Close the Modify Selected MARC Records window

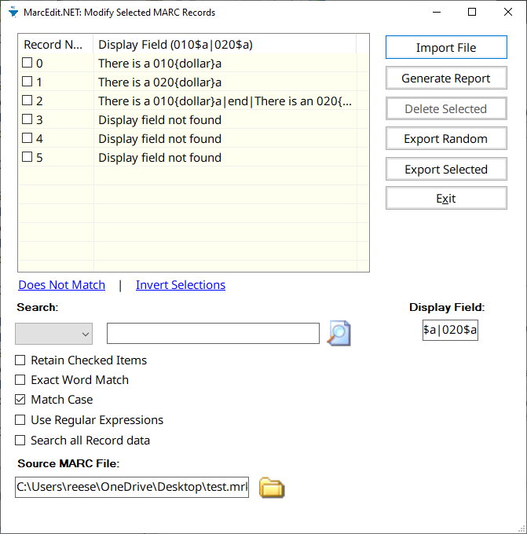point(508,12)
